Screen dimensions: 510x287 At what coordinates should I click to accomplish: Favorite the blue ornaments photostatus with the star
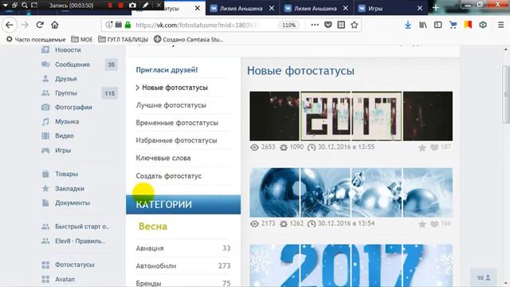point(422,224)
